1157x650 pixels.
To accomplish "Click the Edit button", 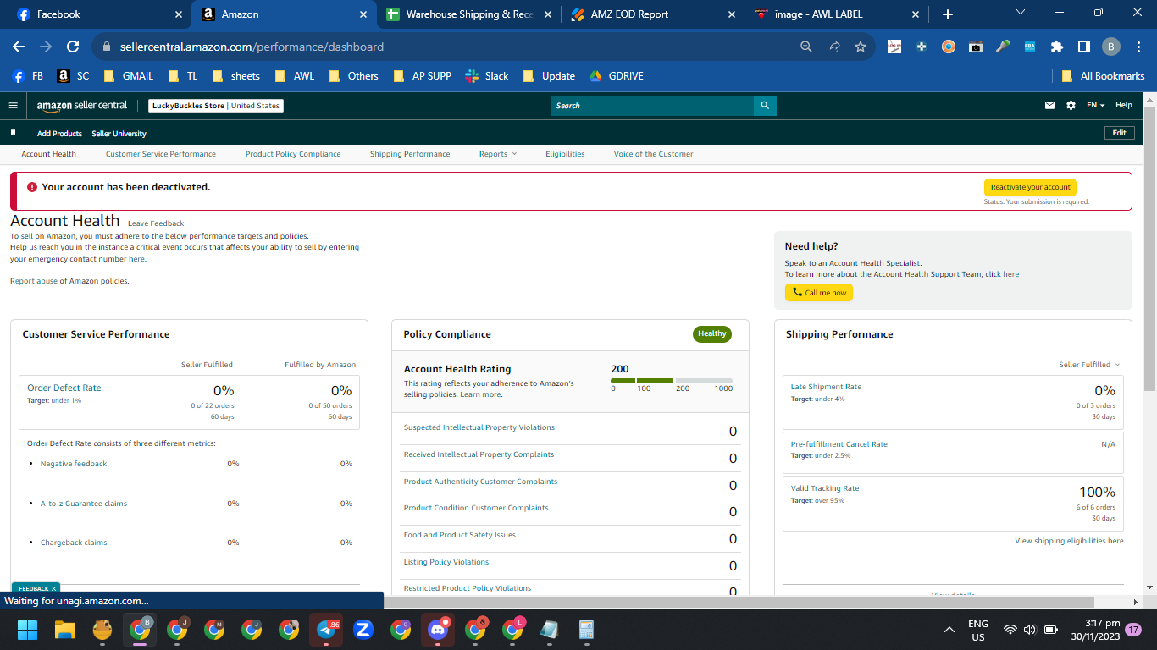I will point(1119,133).
